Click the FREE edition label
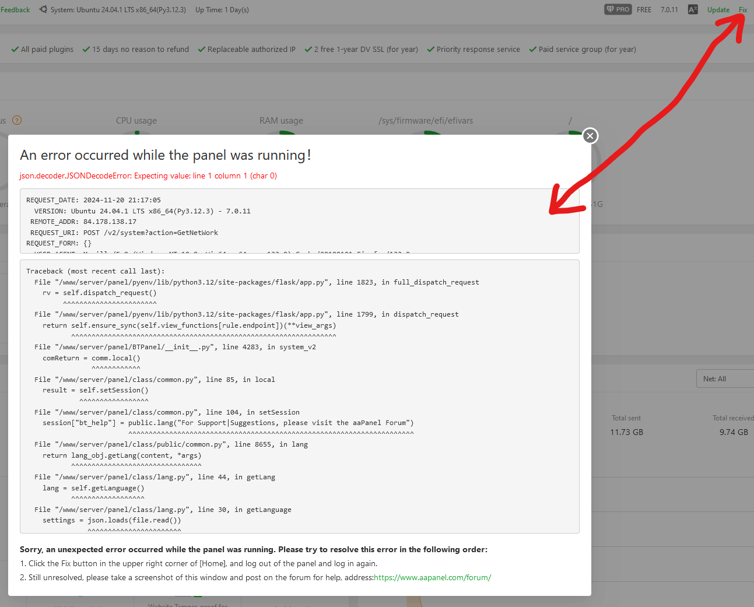Viewport: 754px width, 607px height. pos(644,10)
